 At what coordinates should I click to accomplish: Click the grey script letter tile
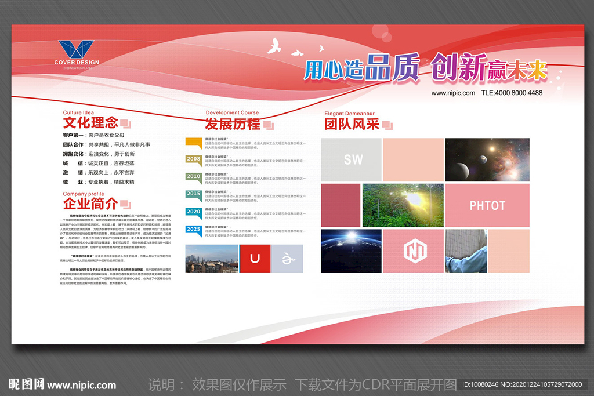288,259
